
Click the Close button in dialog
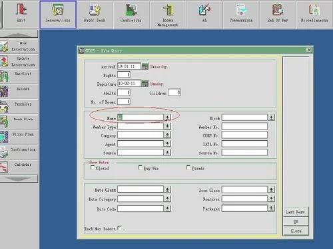(x=296, y=231)
